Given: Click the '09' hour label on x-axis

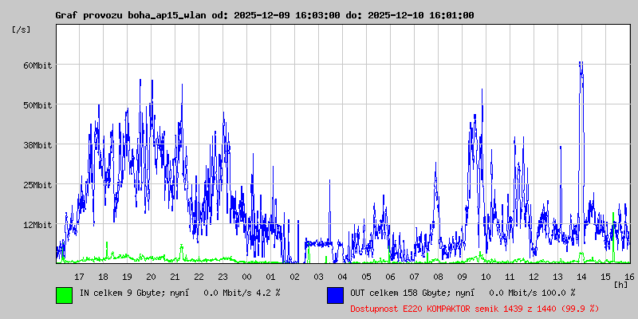Looking at the screenshot, I should 462,277.
